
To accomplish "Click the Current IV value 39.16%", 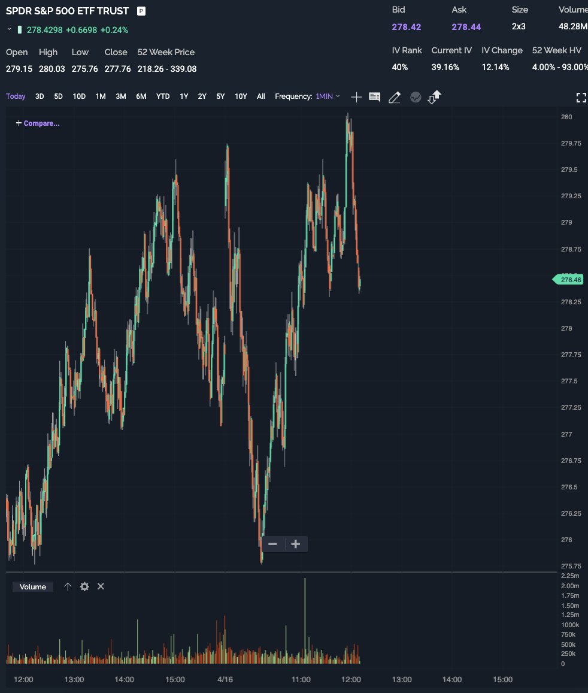I will pyautogui.click(x=445, y=67).
